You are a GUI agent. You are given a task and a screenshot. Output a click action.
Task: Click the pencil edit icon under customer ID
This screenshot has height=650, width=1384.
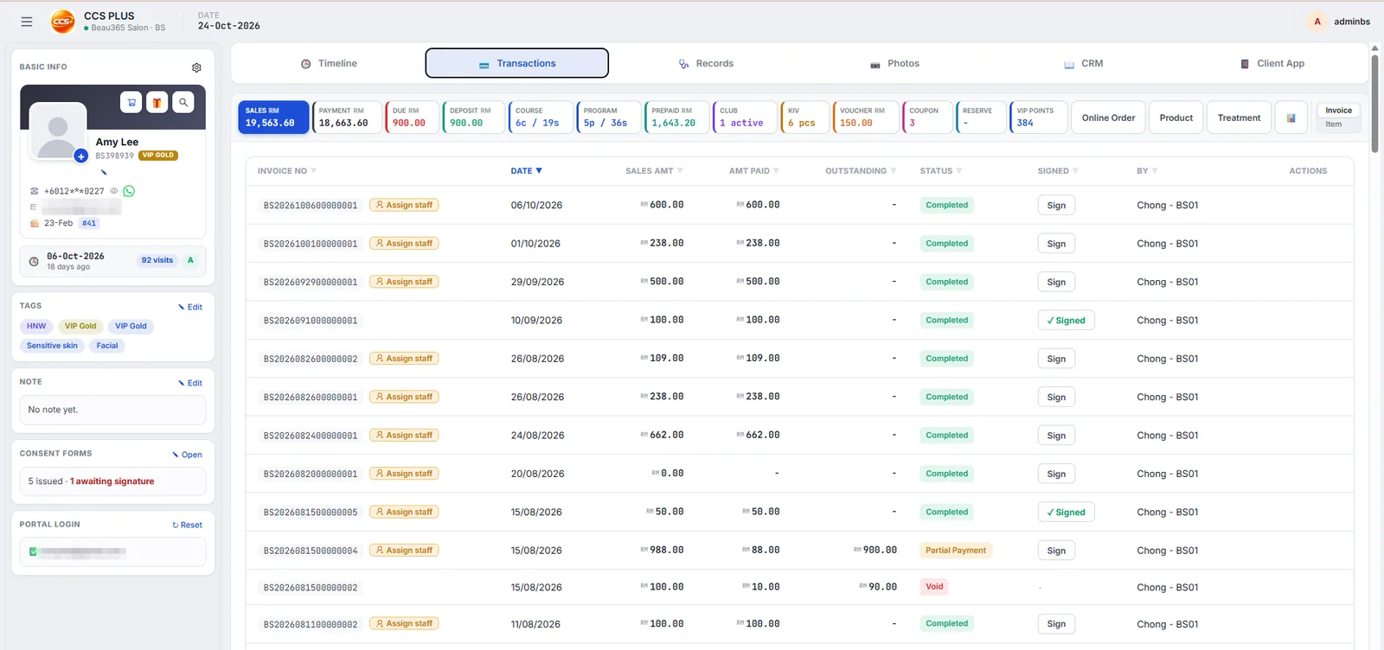pyautogui.click(x=104, y=172)
